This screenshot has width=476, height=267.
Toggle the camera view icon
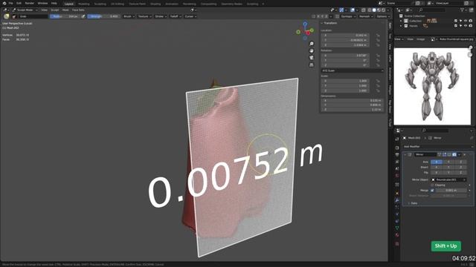click(312, 58)
